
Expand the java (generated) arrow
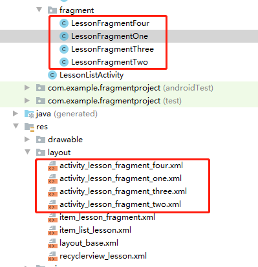coord(16,113)
